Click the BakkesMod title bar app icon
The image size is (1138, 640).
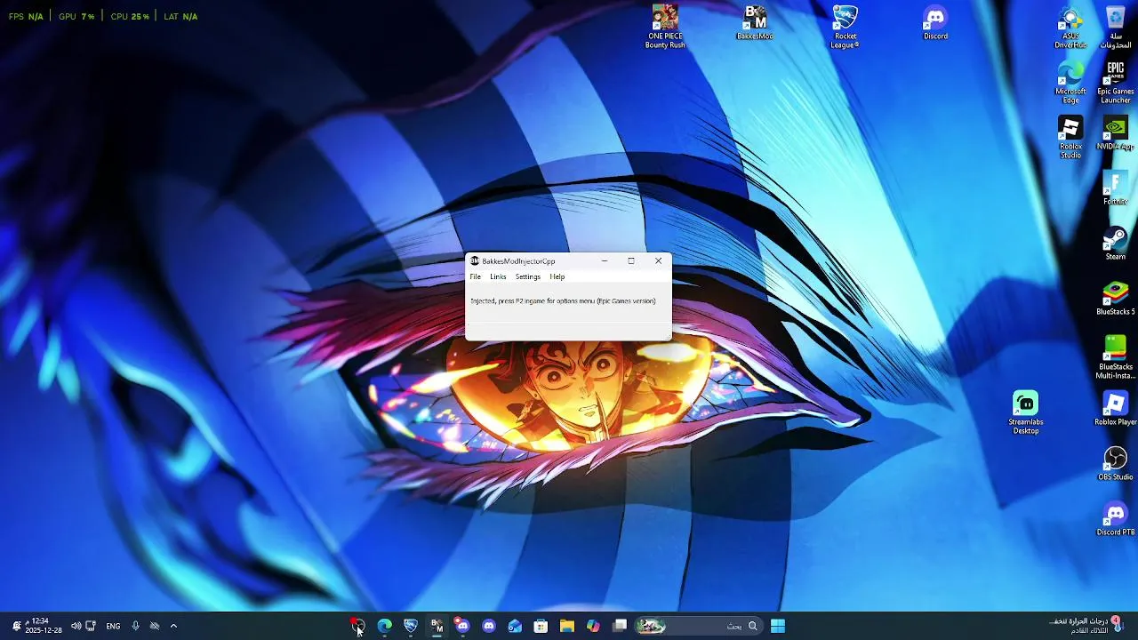[x=475, y=261]
